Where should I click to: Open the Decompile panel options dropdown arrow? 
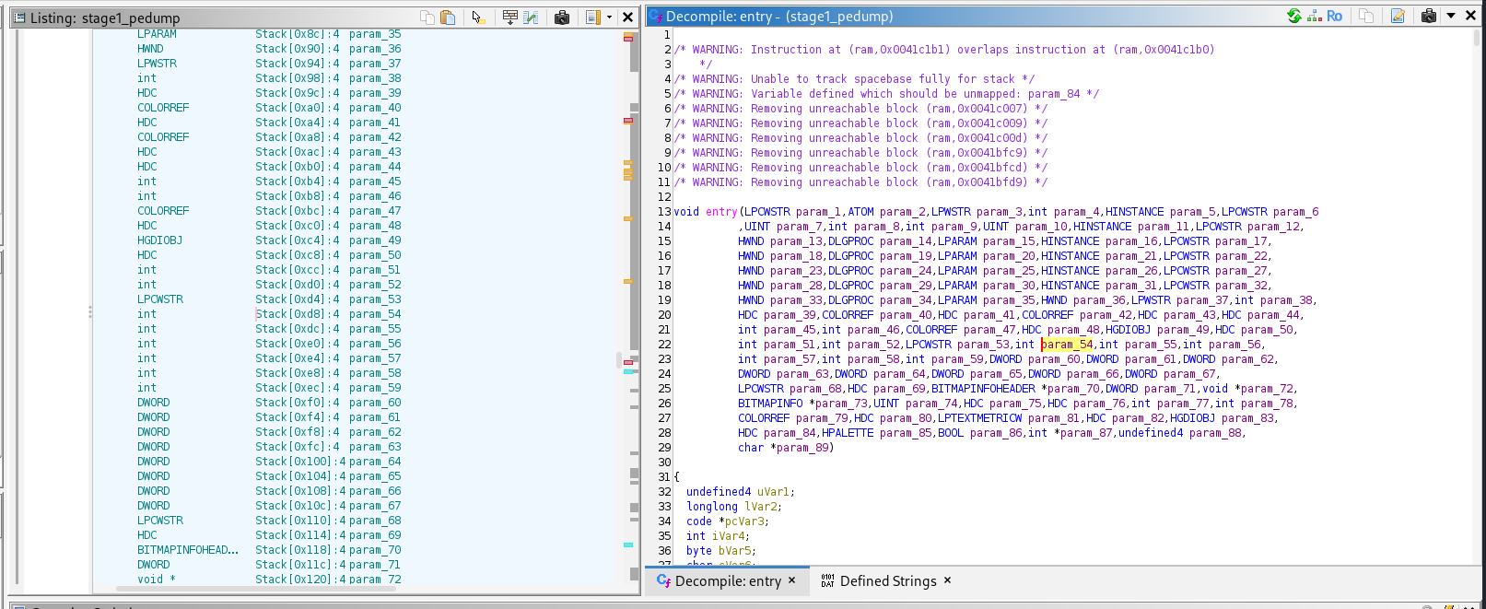pos(1451,16)
